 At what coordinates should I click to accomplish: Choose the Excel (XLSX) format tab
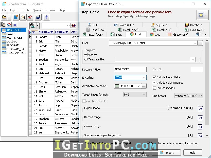(128, 30)
